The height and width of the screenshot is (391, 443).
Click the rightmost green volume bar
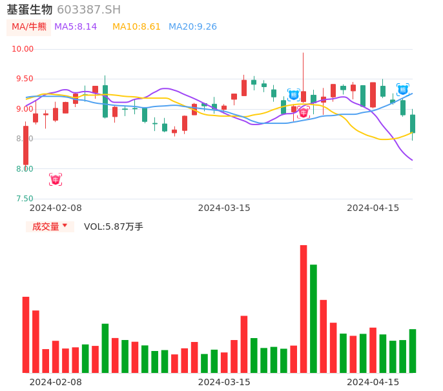(x=412, y=350)
